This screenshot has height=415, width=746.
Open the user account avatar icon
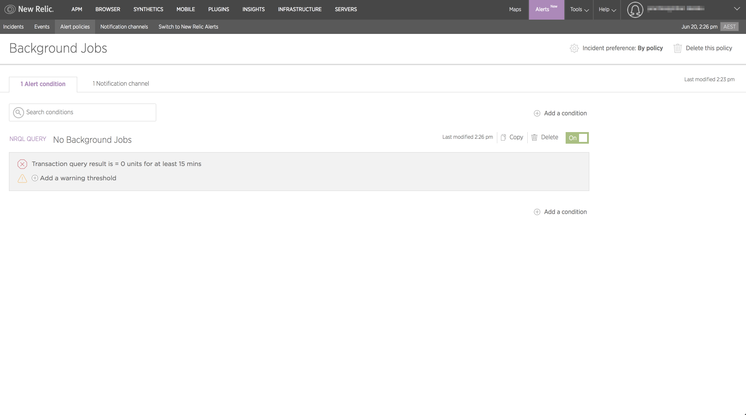tap(635, 9)
